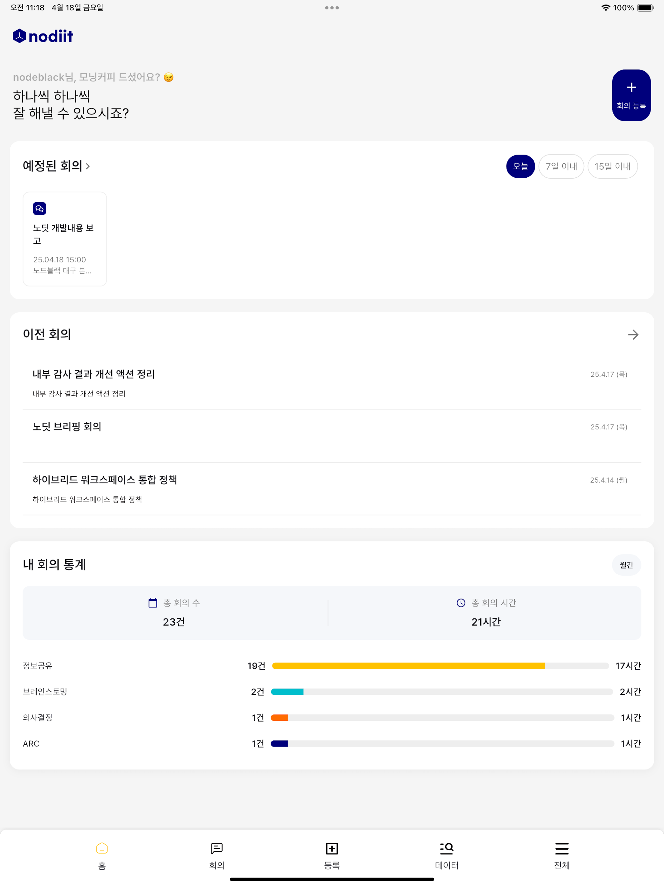Tap the nodiit logo icon

point(19,36)
